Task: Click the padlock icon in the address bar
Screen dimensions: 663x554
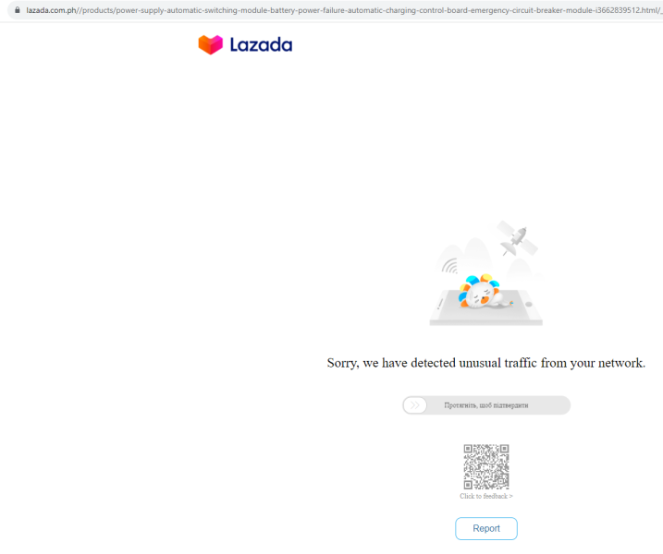Action: click(x=18, y=10)
